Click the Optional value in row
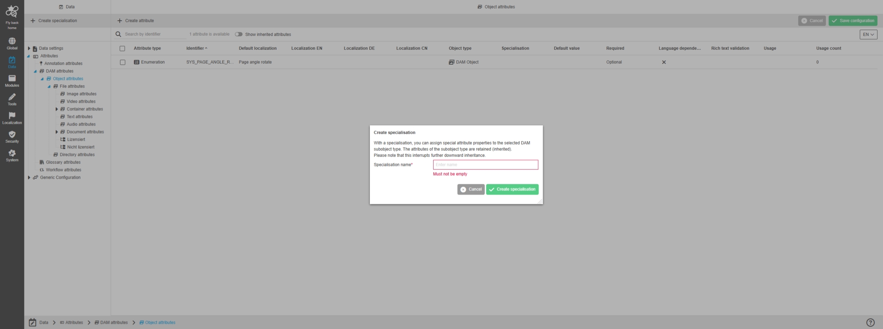This screenshot has width=883, height=329. point(614,62)
